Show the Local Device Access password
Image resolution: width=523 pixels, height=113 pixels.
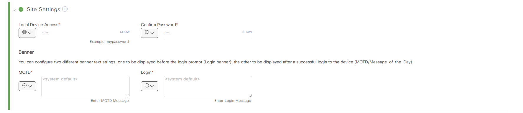click(125, 32)
